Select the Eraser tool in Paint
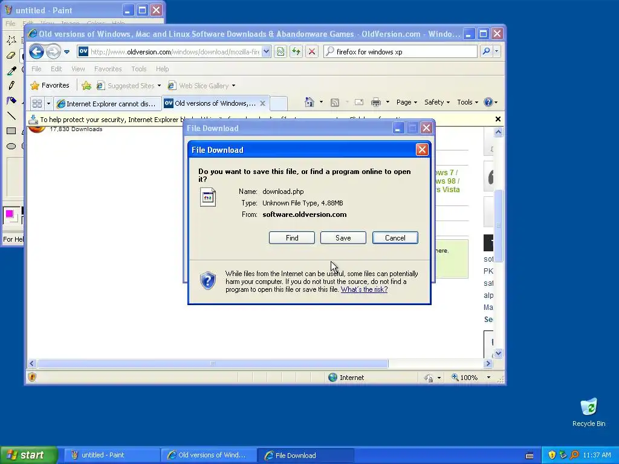This screenshot has height=464, width=619. click(x=11, y=55)
